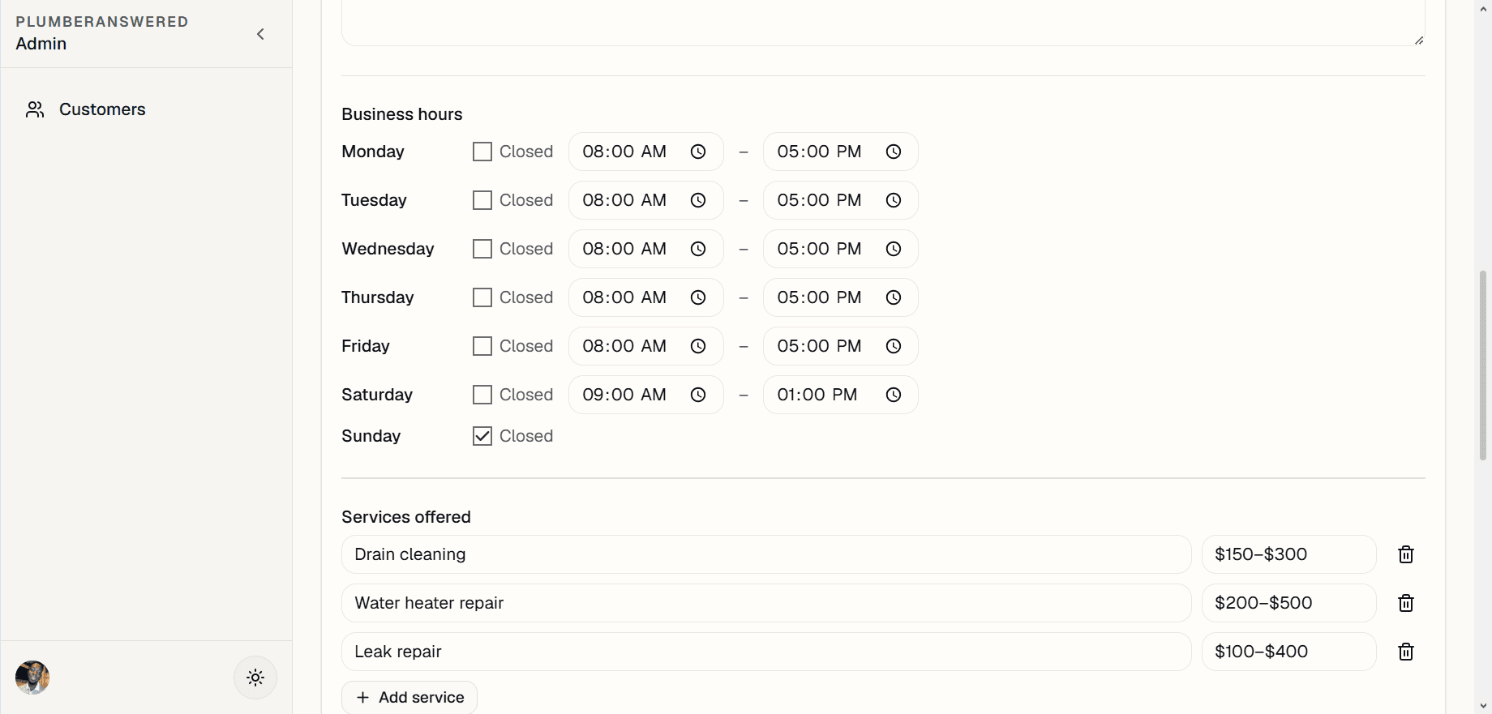Click the Customers people icon
This screenshot has height=714, width=1492.
pyautogui.click(x=35, y=109)
